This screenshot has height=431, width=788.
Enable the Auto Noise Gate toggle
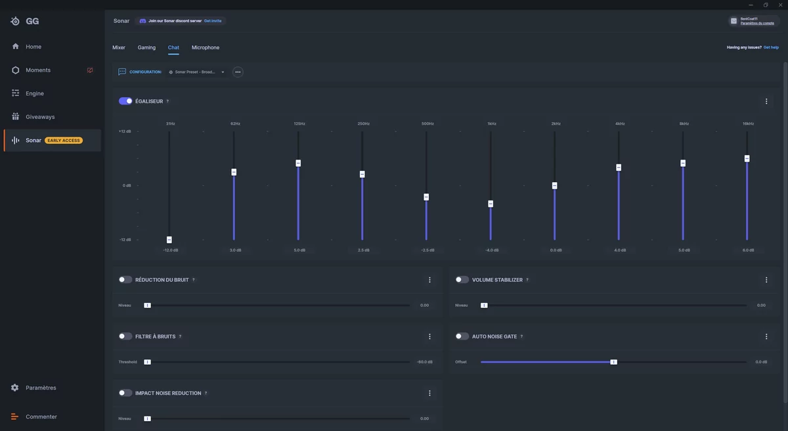(x=462, y=336)
